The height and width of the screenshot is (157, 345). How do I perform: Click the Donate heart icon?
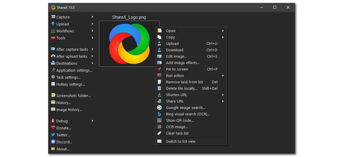point(53,128)
